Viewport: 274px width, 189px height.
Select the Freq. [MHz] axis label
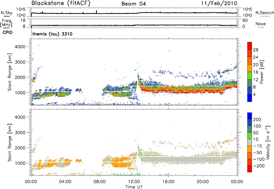coord(6,23)
